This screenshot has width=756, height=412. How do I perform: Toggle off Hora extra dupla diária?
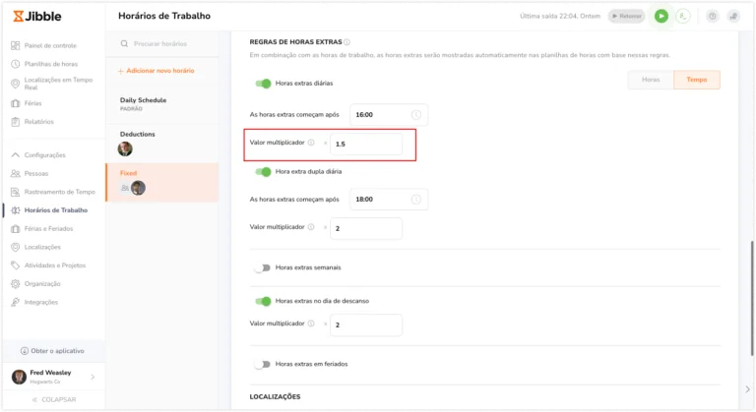[x=263, y=171]
